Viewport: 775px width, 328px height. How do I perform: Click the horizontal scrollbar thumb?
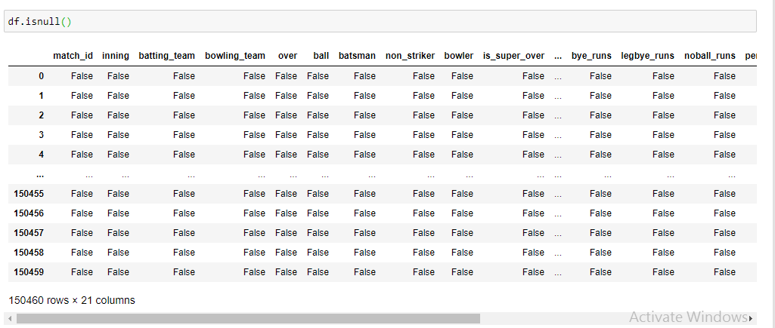pyautogui.click(x=248, y=319)
